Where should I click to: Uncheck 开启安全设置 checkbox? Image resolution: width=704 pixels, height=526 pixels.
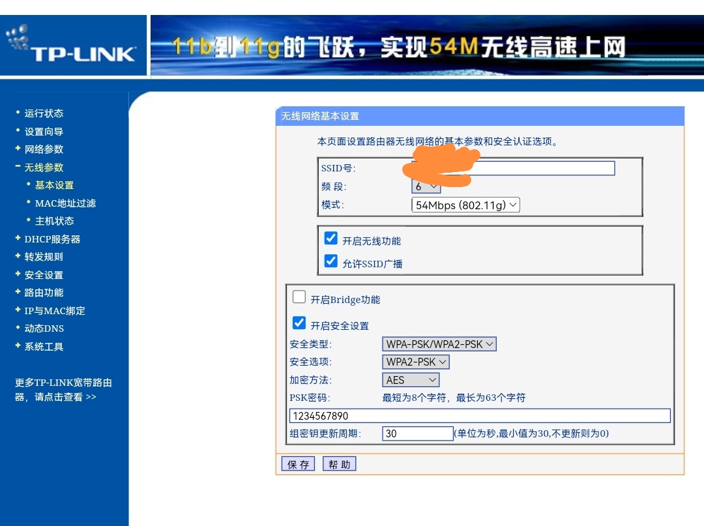point(299,323)
